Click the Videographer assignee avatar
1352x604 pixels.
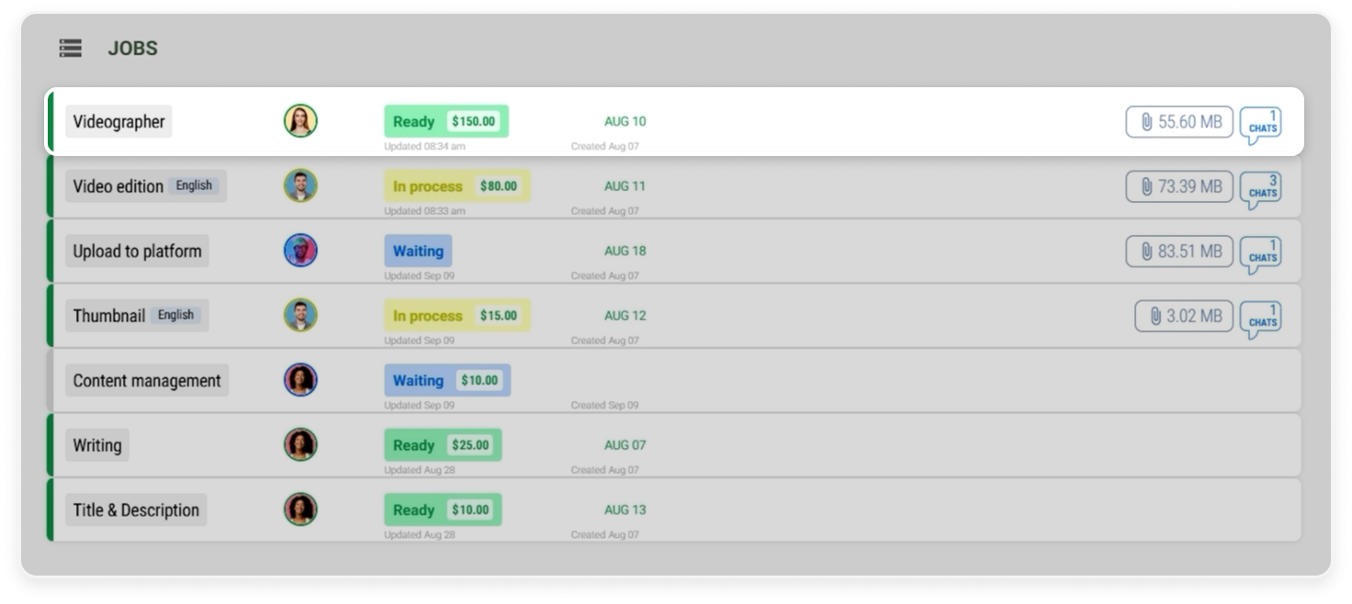tap(300, 121)
